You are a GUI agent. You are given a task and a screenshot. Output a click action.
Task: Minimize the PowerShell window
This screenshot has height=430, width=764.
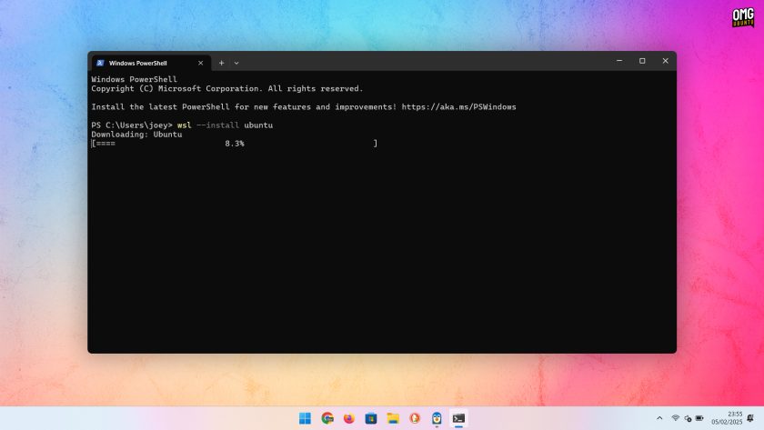tap(619, 61)
